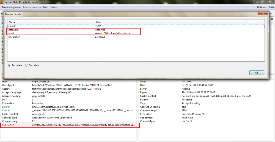Close the Tamper Details dialog

264,13
